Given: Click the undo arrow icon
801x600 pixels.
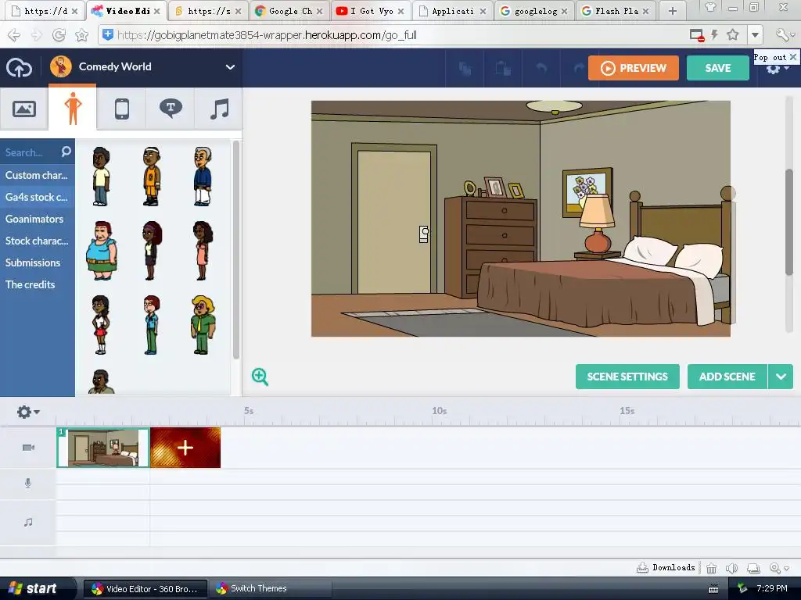Looking at the screenshot, I should pyautogui.click(x=541, y=69).
